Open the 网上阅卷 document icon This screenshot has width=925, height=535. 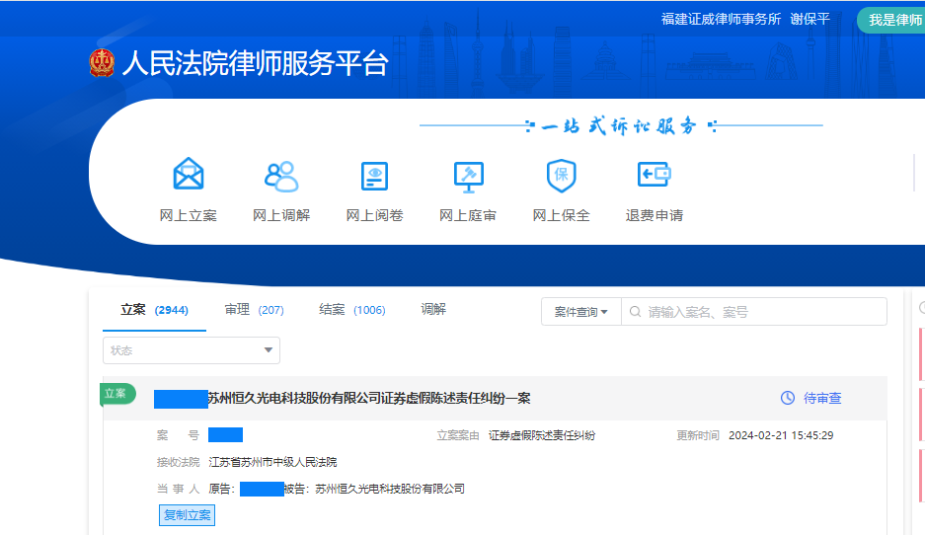pyautogui.click(x=374, y=176)
